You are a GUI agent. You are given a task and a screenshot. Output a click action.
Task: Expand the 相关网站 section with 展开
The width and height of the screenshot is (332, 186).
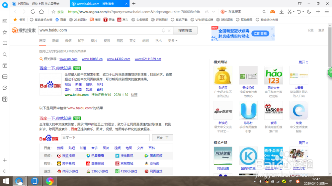[303, 62]
